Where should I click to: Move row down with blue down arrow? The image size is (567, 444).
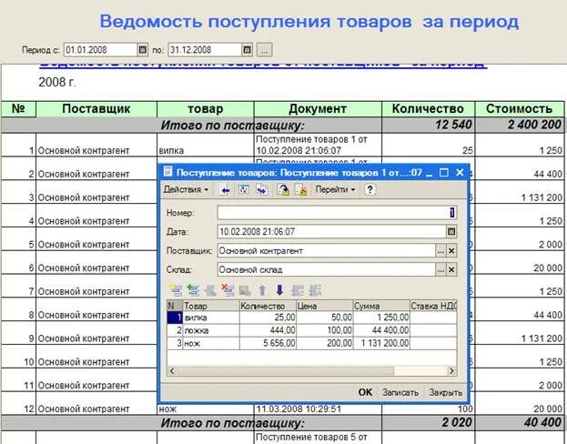point(279,290)
